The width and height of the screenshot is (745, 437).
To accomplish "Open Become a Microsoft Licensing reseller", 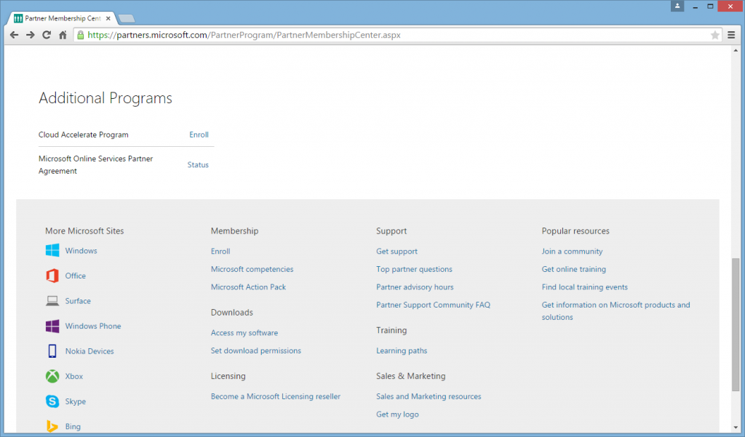I will [276, 396].
